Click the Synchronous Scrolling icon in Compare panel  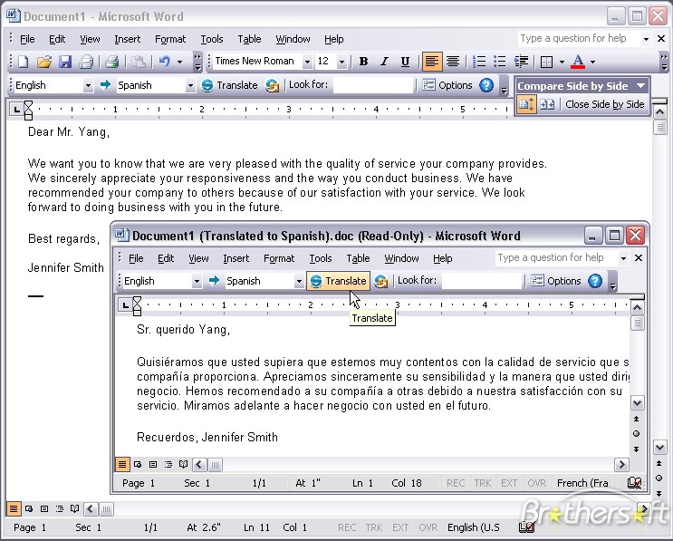click(x=526, y=104)
